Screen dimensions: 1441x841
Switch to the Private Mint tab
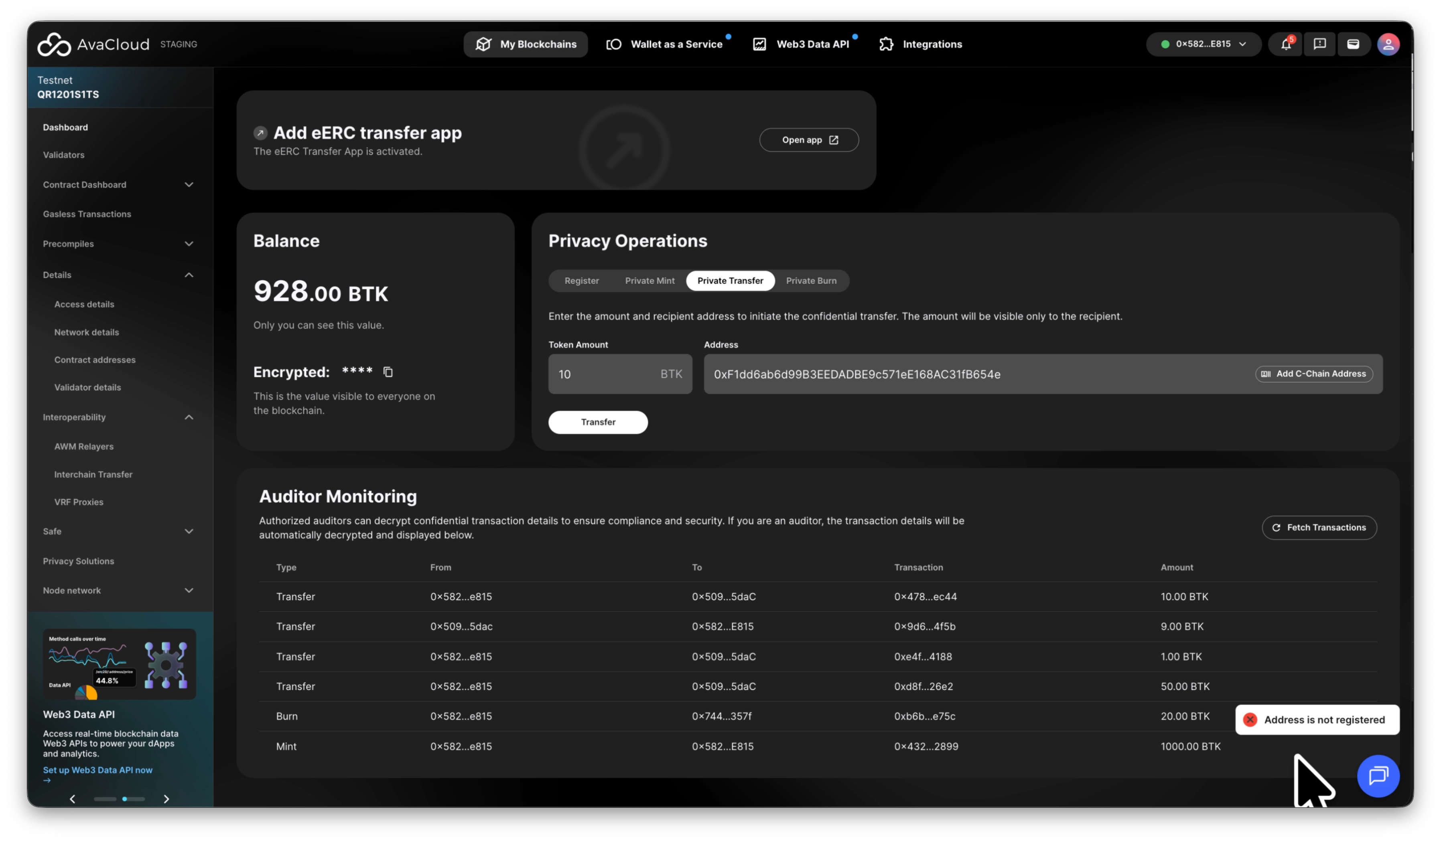tap(649, 281)
